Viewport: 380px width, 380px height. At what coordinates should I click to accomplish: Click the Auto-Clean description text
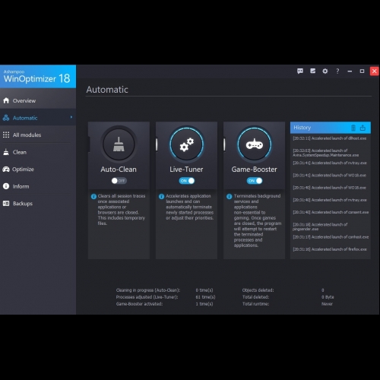click(x=122, y=210)
